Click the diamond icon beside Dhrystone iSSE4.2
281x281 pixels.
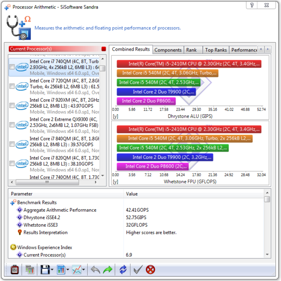[x=19, y=217]
